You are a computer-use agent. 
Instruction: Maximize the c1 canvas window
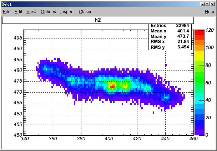click(207, 4)
